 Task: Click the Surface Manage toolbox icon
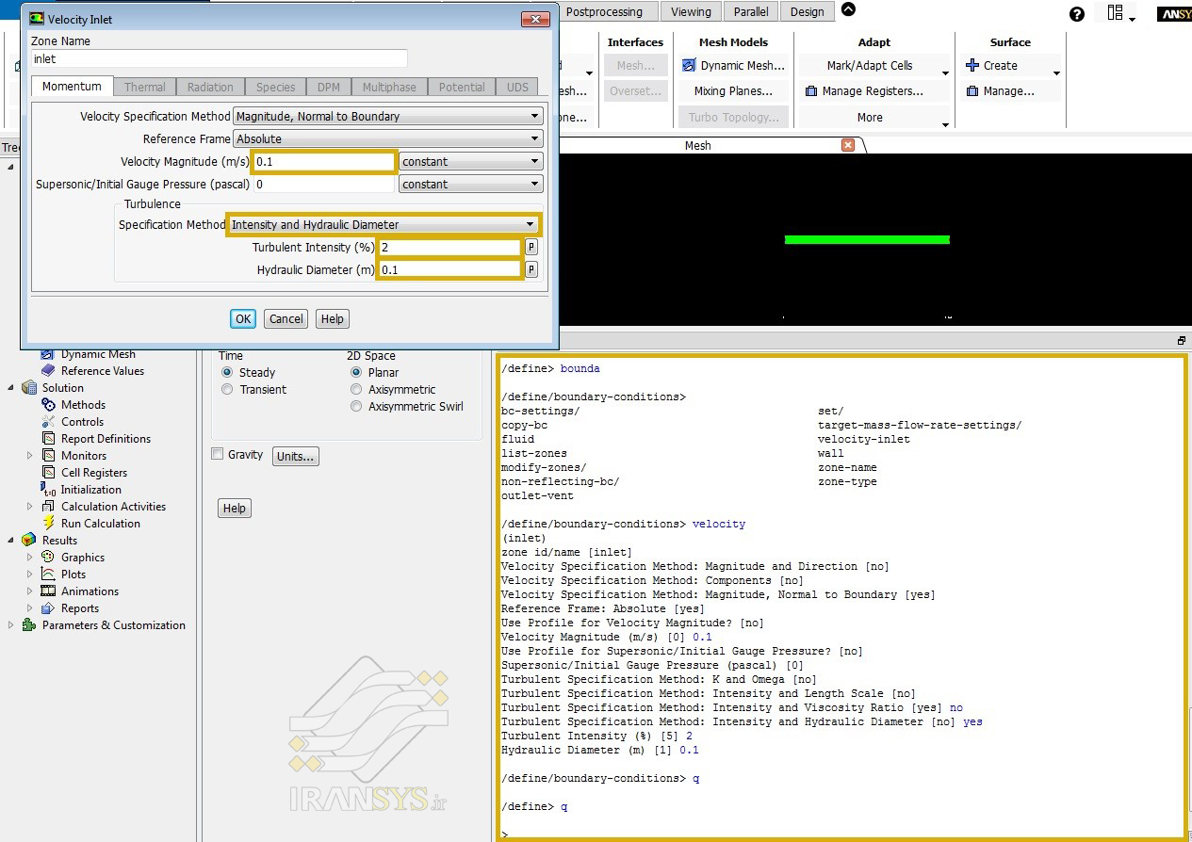pos(972,91)
